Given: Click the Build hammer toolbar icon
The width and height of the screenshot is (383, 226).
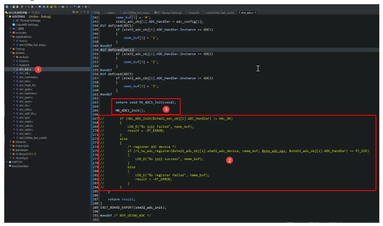Looking at the screenshot, I should [x=22, y=6].
